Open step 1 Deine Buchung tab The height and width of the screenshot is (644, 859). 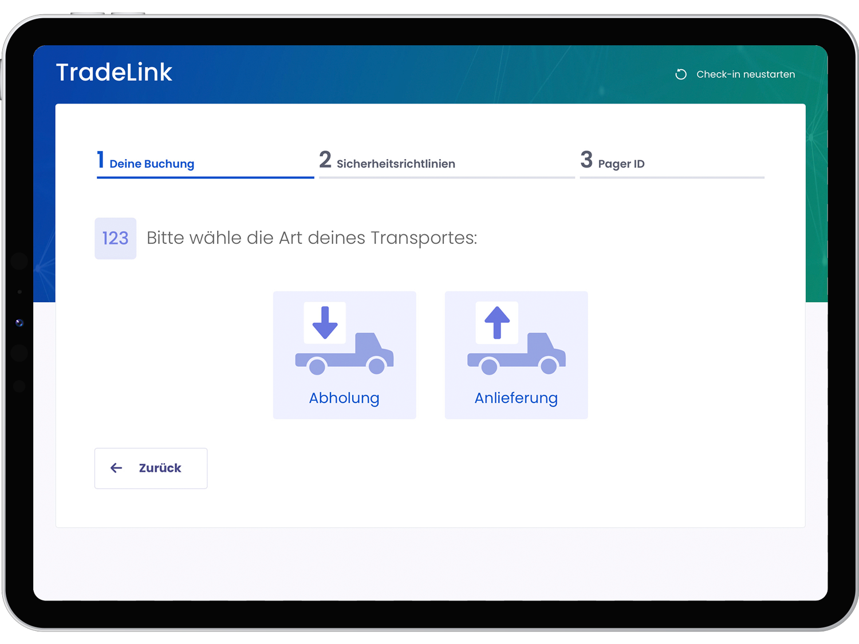point(205,163)
